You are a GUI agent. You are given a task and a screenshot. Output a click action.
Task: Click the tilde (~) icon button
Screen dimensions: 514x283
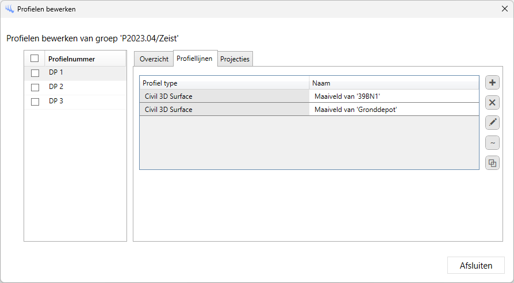(492, 143)
